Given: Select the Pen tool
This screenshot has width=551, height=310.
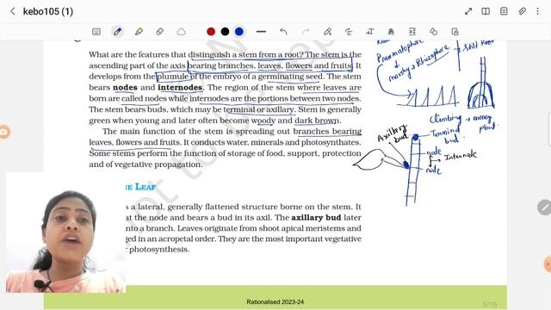Looking at the screenshot, I should 117,32.
